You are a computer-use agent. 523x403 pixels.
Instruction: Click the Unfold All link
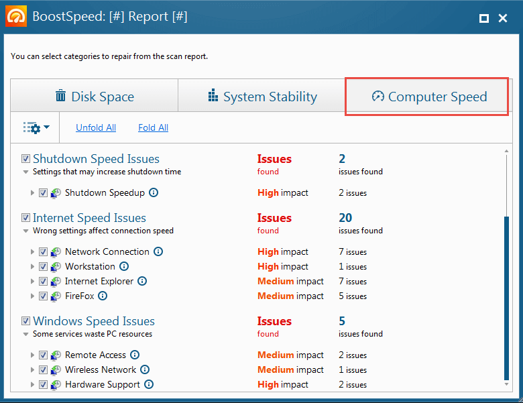[x=96, y=127]
